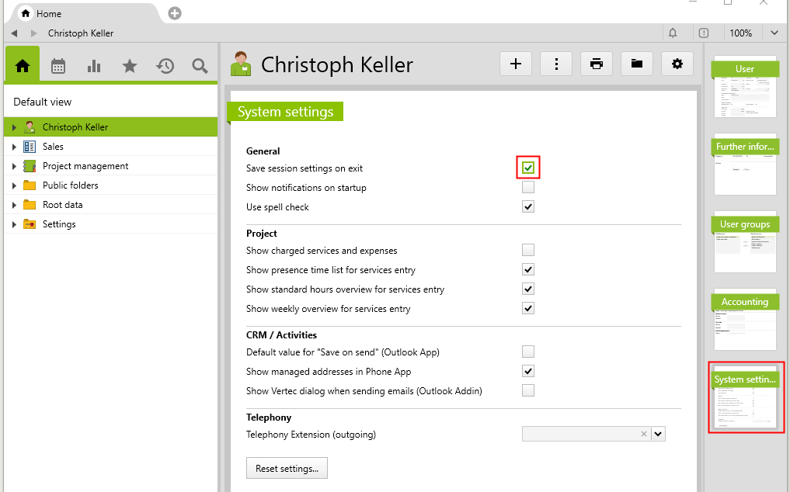Expand the Sales tree node
This screenshot has width=790, height=492.
click(x=13, y=147)
